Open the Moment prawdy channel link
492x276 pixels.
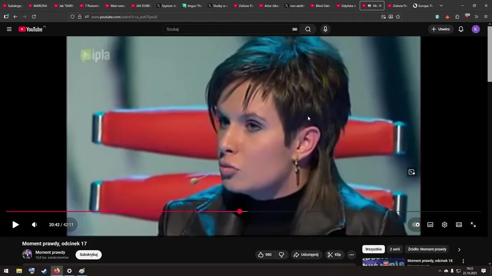pos(50,252)
